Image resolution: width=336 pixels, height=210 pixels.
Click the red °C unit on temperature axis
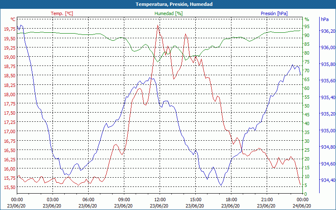point(13,19)
